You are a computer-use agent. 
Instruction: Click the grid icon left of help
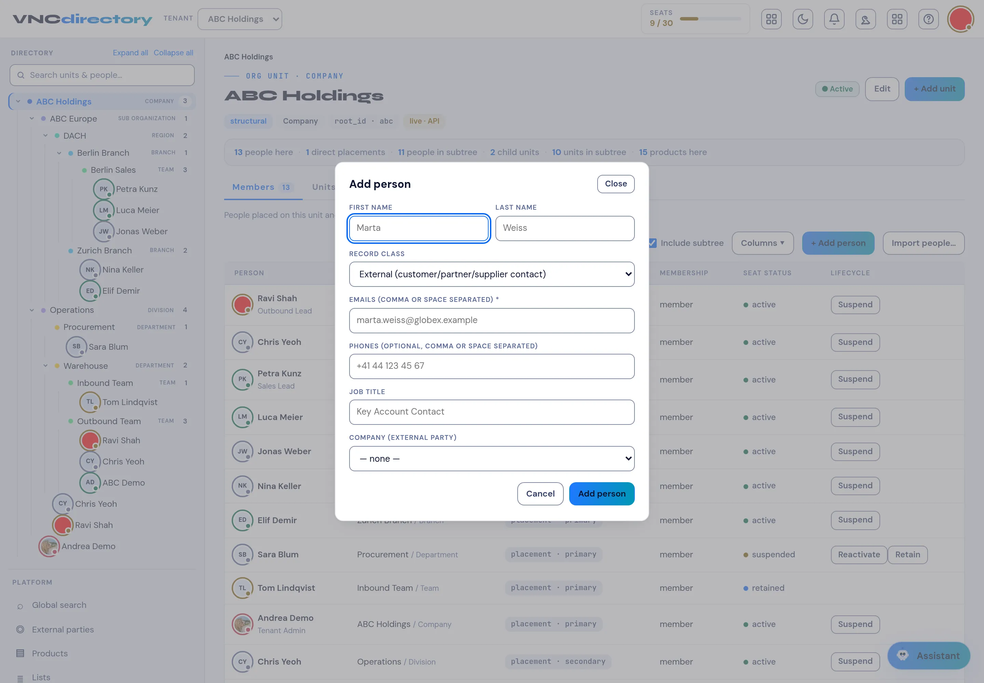pyautogui.click(x=897, y=19)
